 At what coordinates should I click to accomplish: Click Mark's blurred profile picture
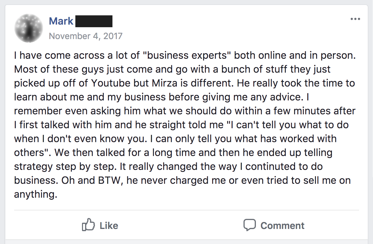(x=29, y=28)
